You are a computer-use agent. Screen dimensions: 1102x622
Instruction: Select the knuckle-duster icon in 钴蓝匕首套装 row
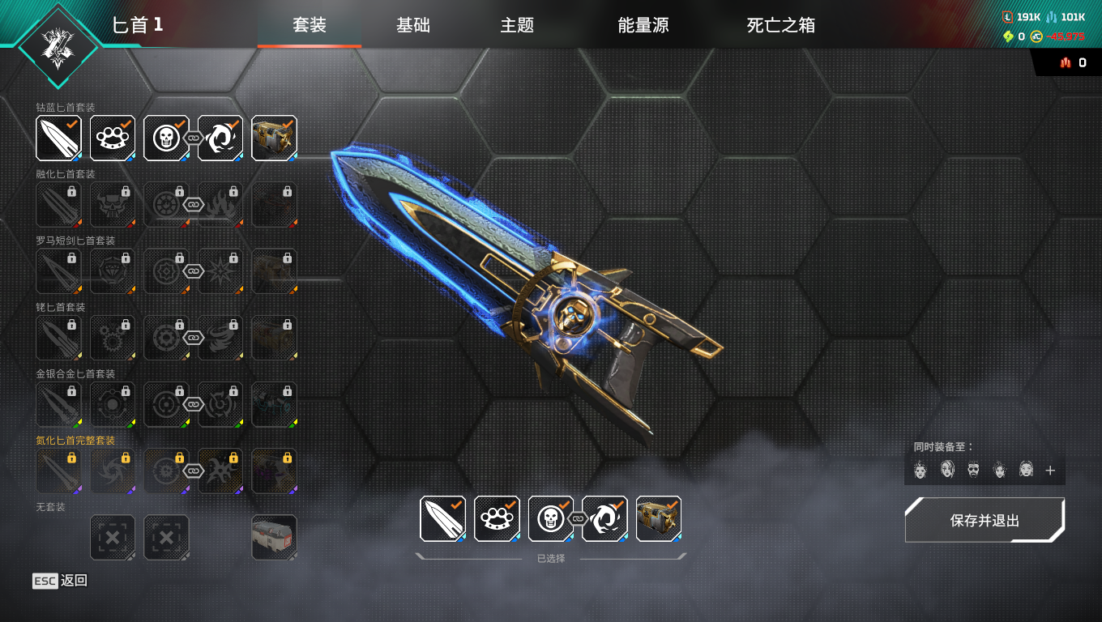click(x=113, y=138)
